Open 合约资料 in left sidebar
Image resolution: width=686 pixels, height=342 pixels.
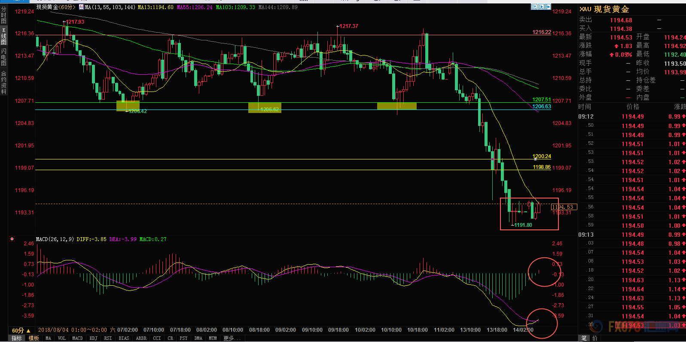click(x=4, y=82)
